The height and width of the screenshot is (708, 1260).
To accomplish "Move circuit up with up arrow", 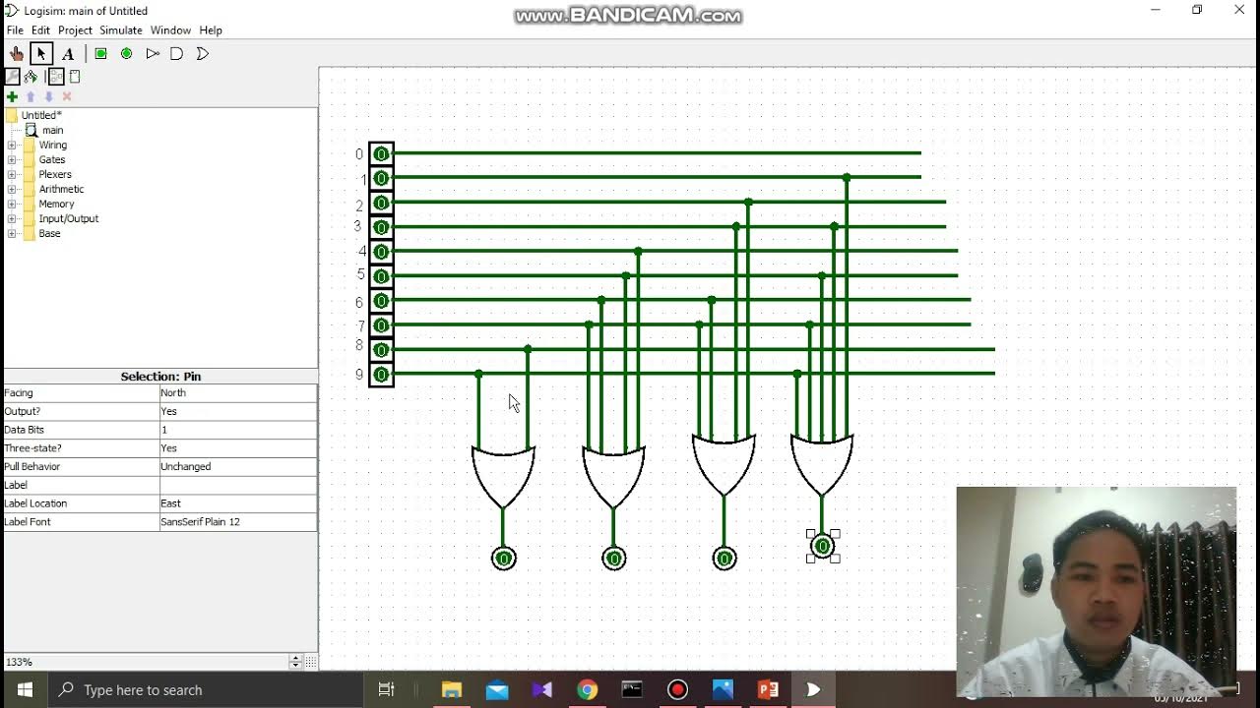I will click(x=31, y=96).
